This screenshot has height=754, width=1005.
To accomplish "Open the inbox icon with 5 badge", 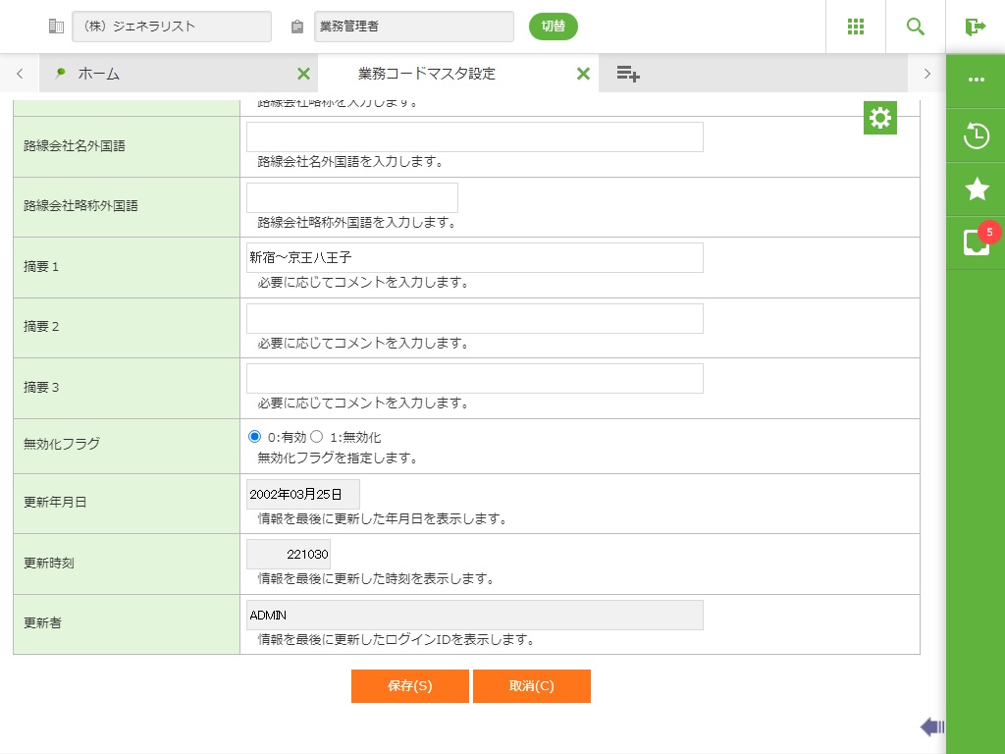I will coord(976,242).
